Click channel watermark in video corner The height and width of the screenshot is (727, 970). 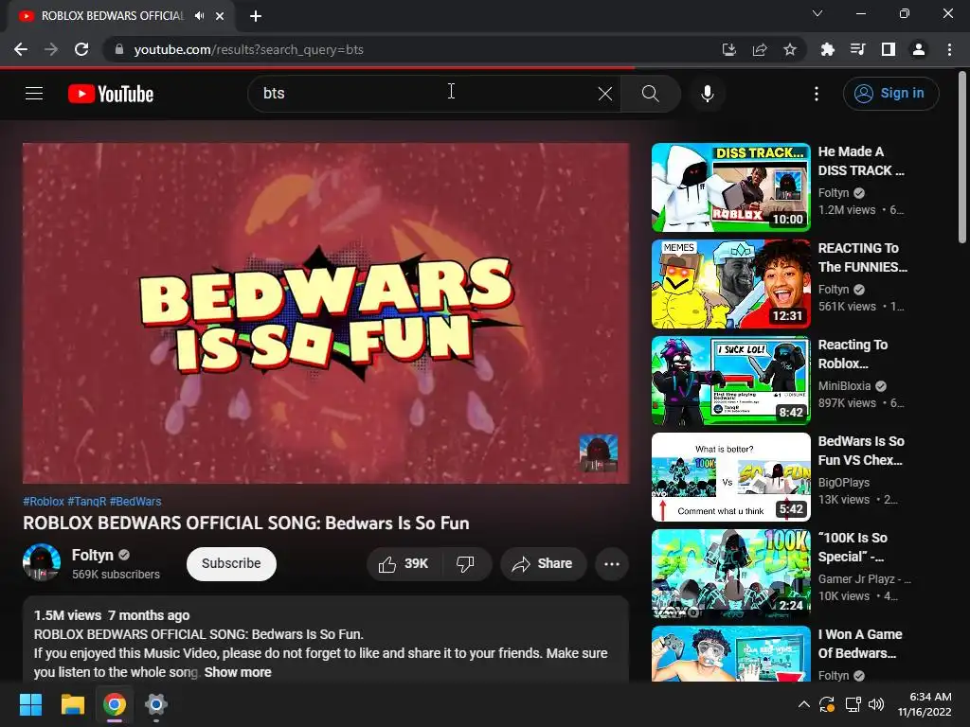[599, 453]
